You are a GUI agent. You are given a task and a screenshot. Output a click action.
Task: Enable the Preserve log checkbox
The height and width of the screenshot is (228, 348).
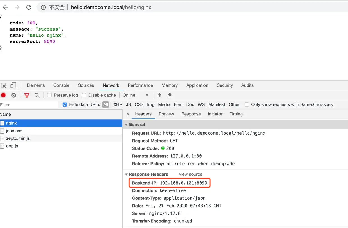tap(49, 95)
